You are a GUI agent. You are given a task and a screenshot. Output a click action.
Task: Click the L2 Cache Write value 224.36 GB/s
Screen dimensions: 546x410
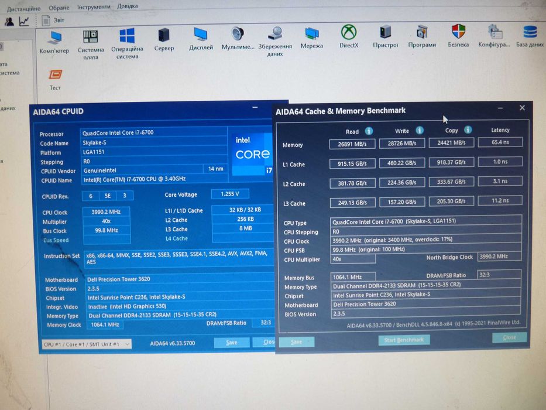(x=402, y=182)
